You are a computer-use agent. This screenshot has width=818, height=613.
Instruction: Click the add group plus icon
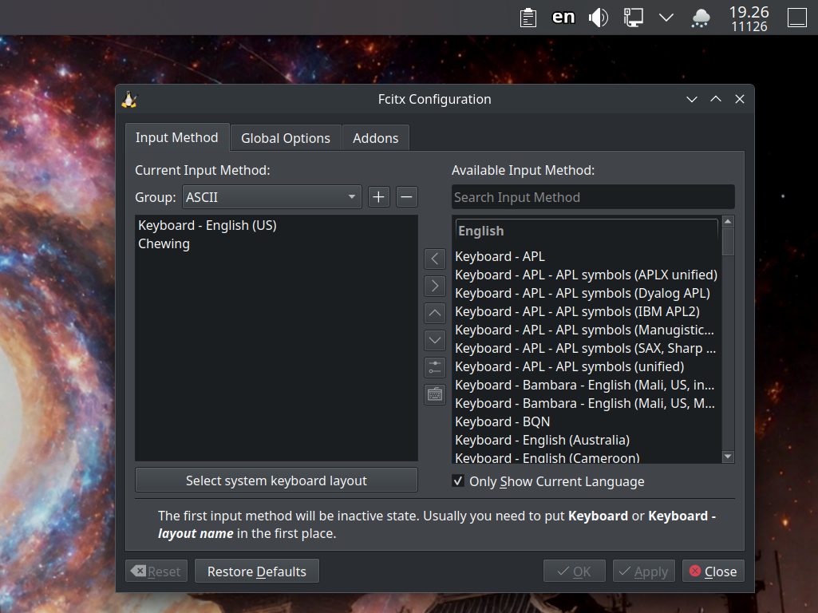(x=379, y=197)
